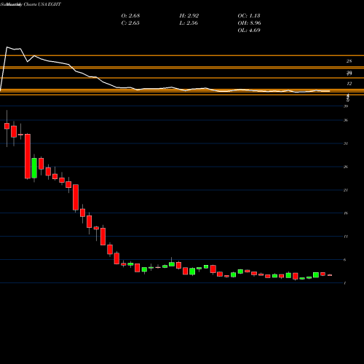Click the '6' price axis label
Viewport: 364px width, 364px height.
[345, 260]
